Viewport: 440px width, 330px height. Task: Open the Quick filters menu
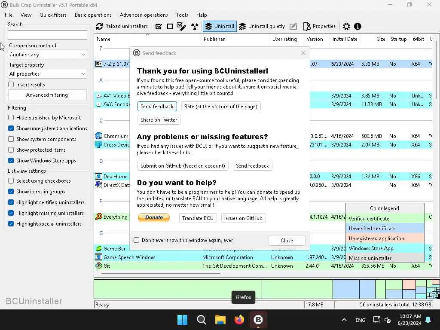[x=53, y=15]
